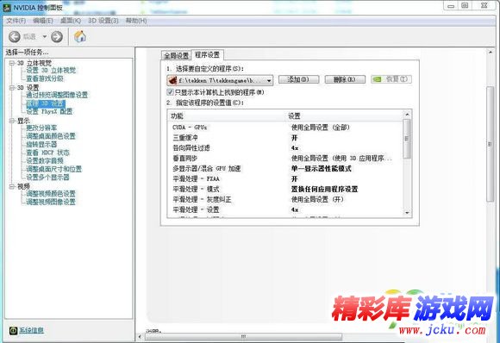Open the Home icon in toolbar
The image size is (500, 343).
(x=80, y=36)
